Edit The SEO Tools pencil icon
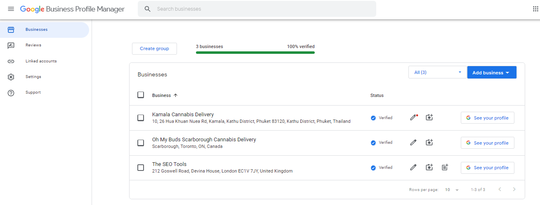 point(413,167)
